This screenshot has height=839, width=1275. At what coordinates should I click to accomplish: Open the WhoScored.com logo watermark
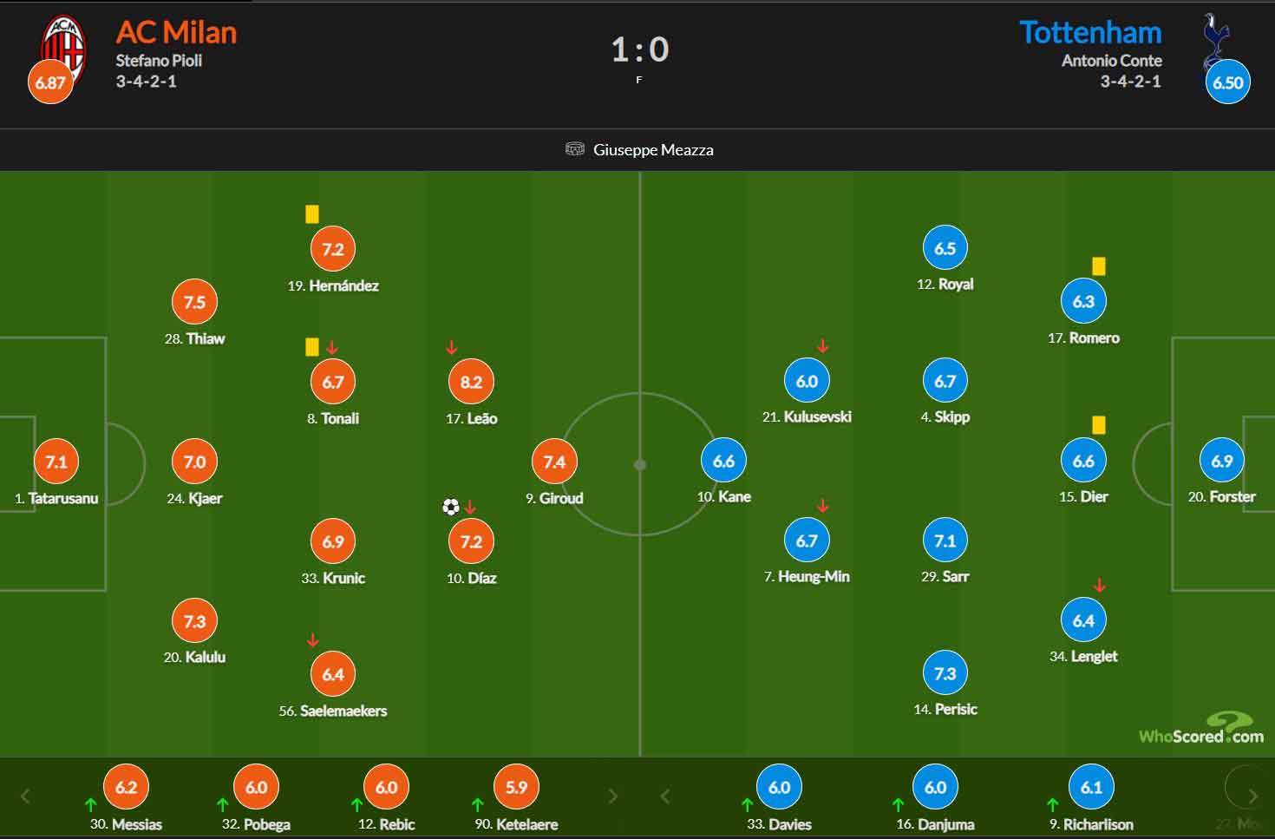tap(1201, 728)
